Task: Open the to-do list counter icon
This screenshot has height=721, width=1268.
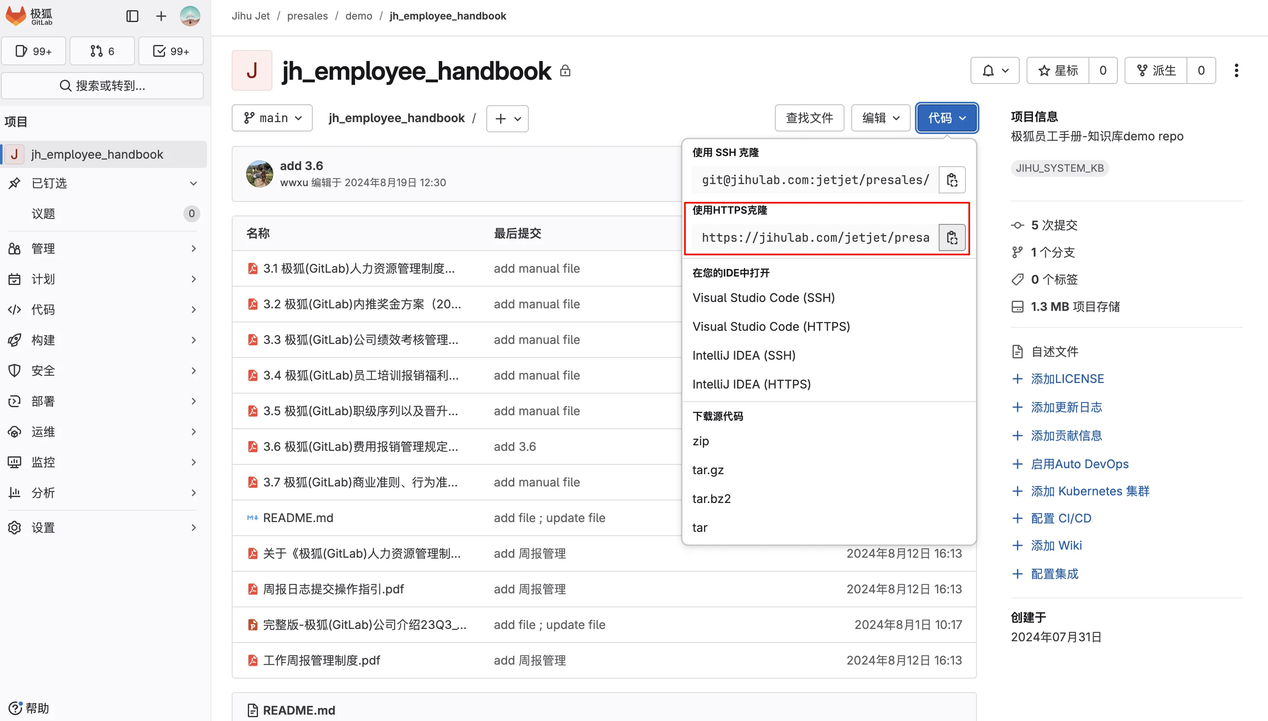Action: (171, 51)
